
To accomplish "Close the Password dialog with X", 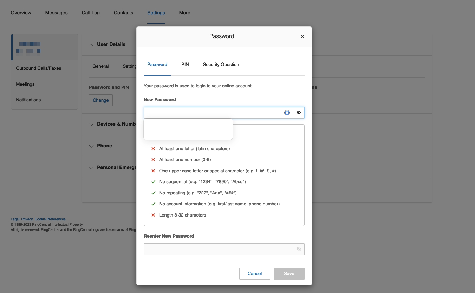I will (x=302, y=36).
